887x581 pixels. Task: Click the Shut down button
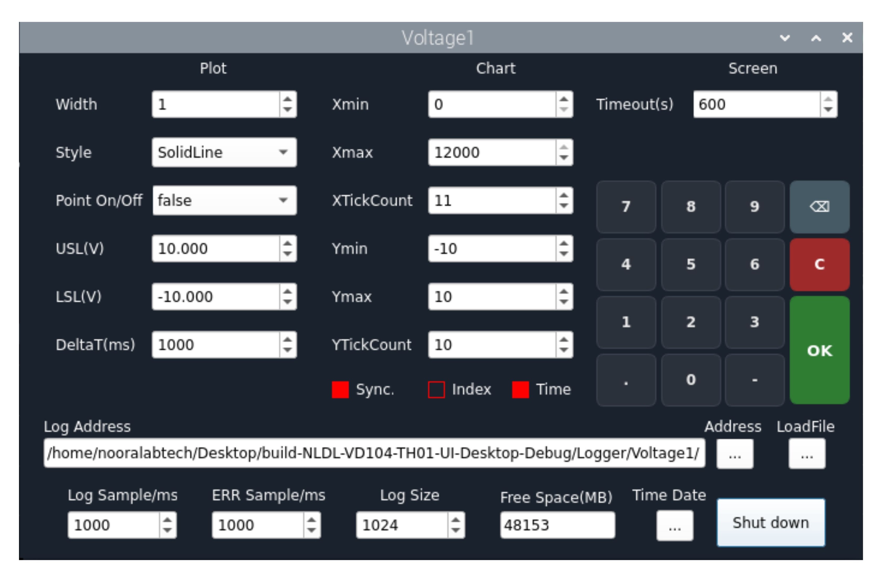(x=771, y=523)
